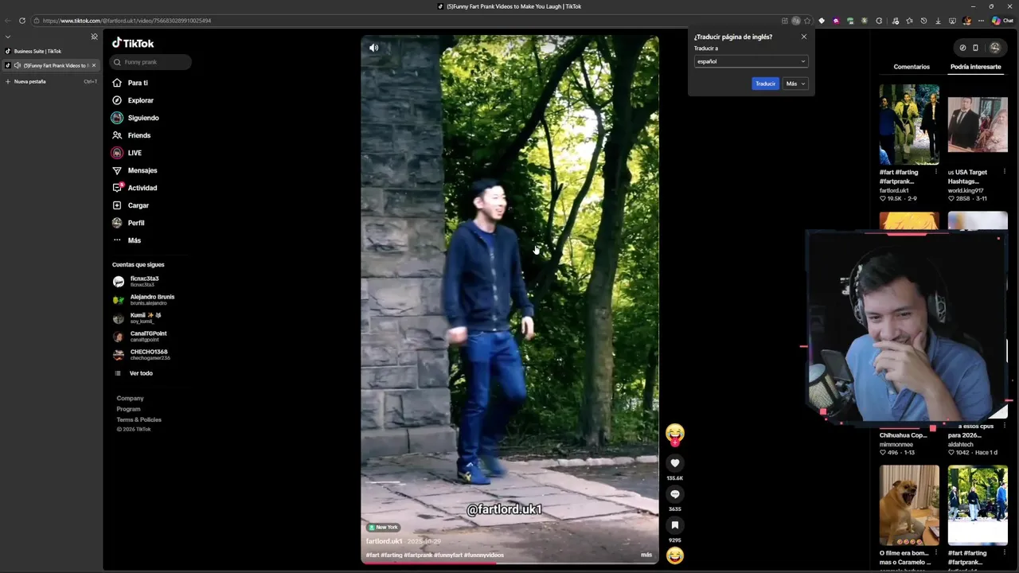Open options for the 19.5K likes video

936,172
